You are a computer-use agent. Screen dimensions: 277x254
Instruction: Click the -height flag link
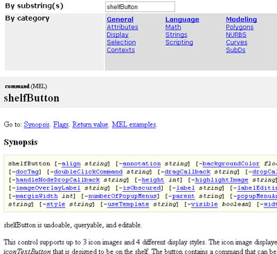click(153, 180)
